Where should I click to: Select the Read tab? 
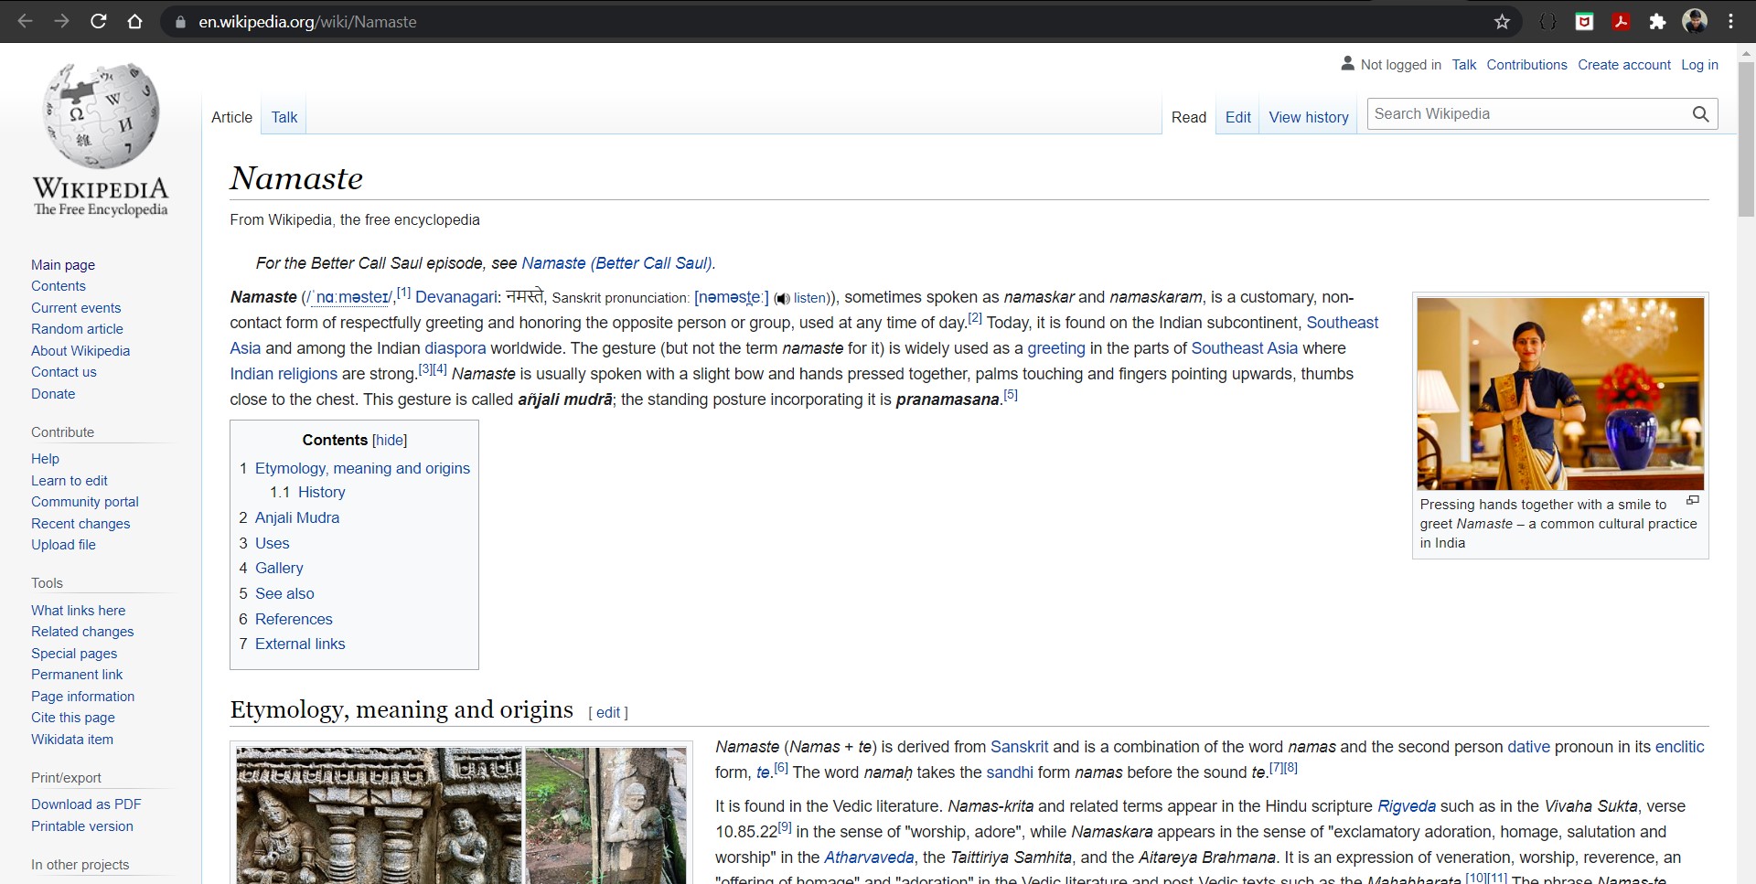1189,117
